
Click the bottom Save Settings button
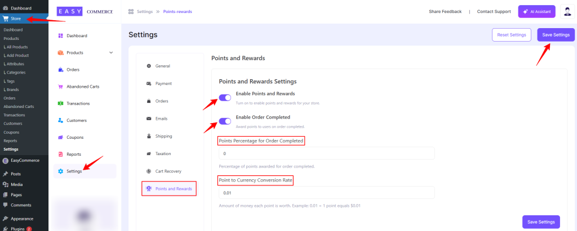[x=541, y=222]
